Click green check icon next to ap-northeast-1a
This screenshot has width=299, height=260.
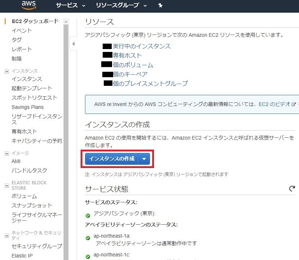(87, 238)
